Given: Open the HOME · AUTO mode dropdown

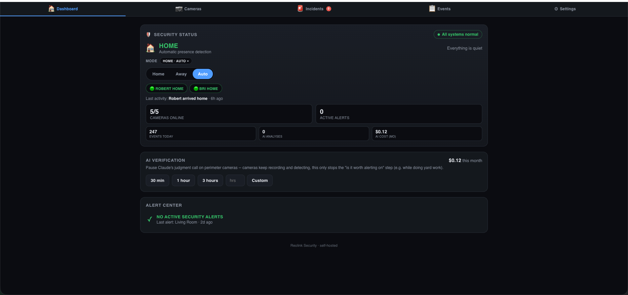Looking at the screenshot, I should pyautogui.click(x=176, y=61).
